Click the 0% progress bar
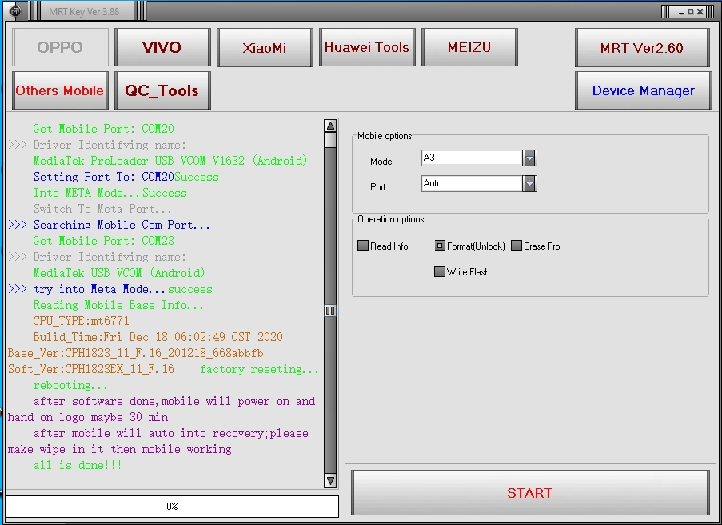The width and height of the screenshot is (722, 525). coord(172,506)
